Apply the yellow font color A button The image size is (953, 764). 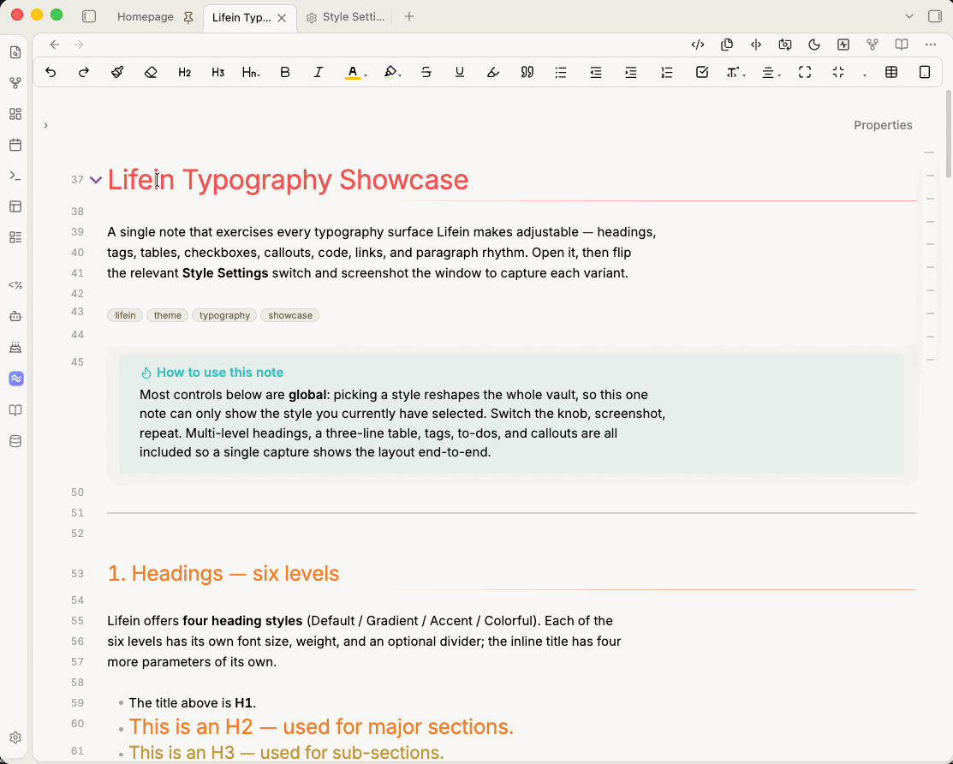point(352,72)
